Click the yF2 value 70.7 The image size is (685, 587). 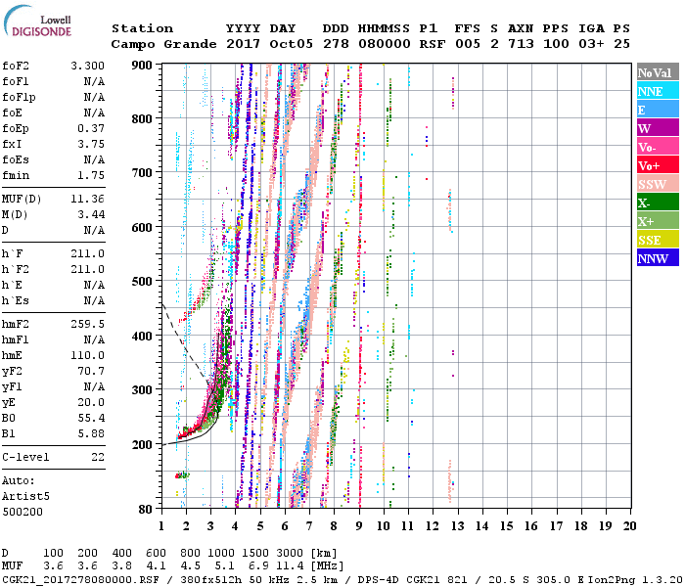91,372
